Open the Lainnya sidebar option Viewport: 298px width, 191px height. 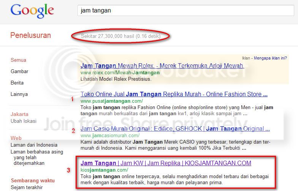(x=19, y=94)
